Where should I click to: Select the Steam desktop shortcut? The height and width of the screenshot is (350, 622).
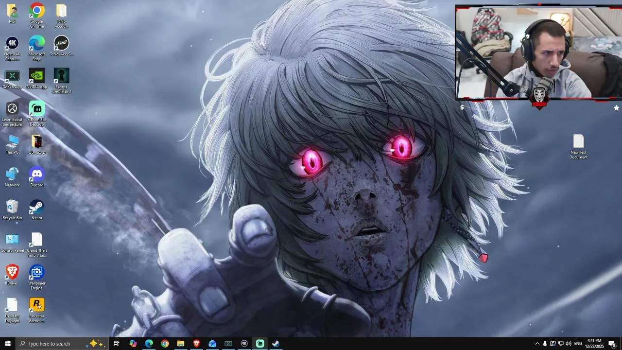(x=36, y=210)
